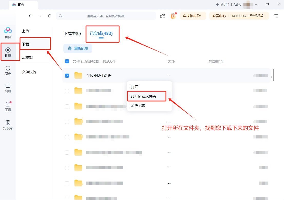
Task: Click the game controller icon near search bar
Action: click(163, 16)
